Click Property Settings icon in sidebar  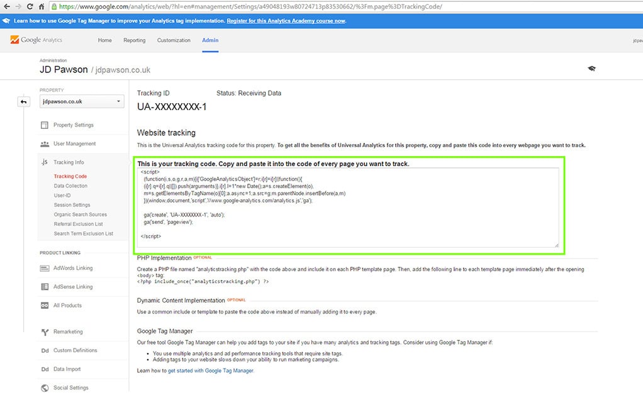pos(44,125)
